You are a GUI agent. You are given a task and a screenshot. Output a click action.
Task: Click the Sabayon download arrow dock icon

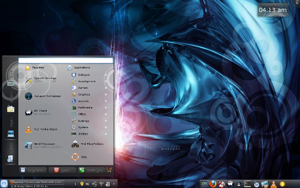pos(239,184)
